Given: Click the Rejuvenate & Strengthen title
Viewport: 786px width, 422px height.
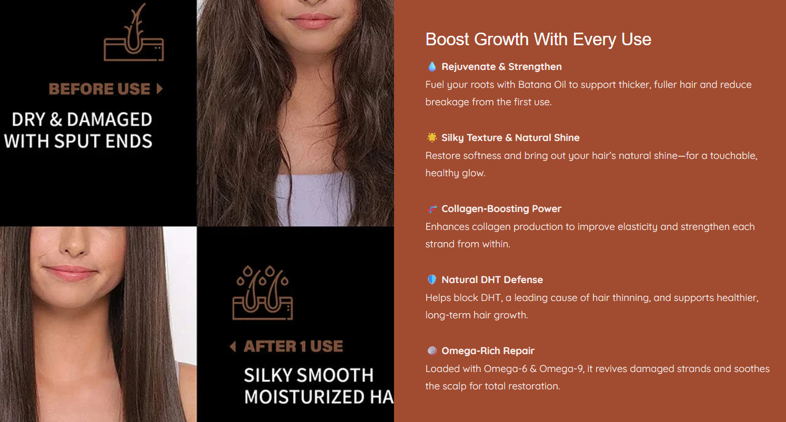Looking at the screenshot, I should 502,66.
